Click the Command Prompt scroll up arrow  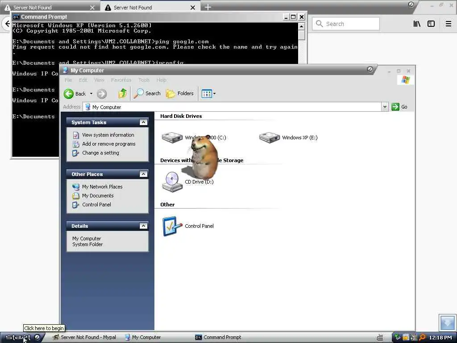coord(301,26)
